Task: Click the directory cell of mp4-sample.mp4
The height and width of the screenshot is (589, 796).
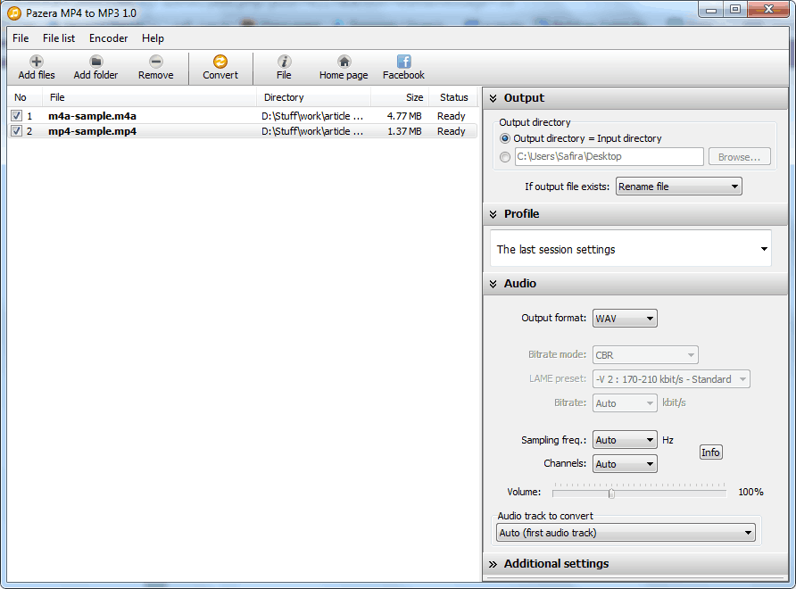Action: [x=312, y=131]
